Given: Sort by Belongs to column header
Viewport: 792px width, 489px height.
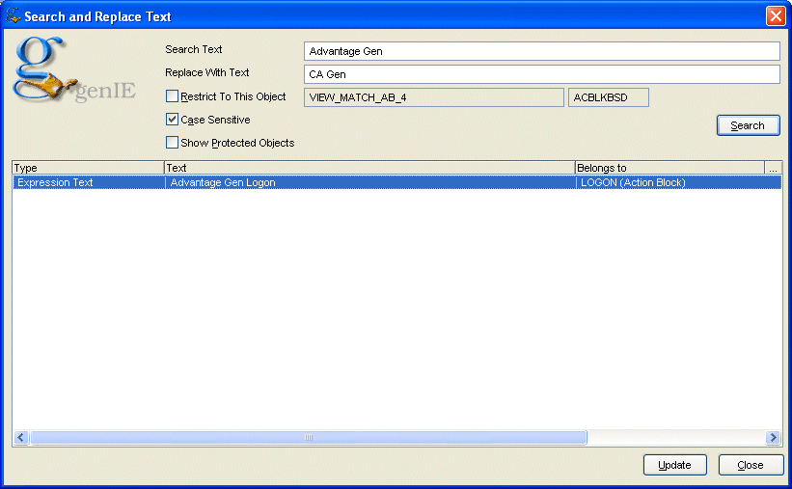Looking at the screenshot, I should pyautogui.click(x=669, y=168).
